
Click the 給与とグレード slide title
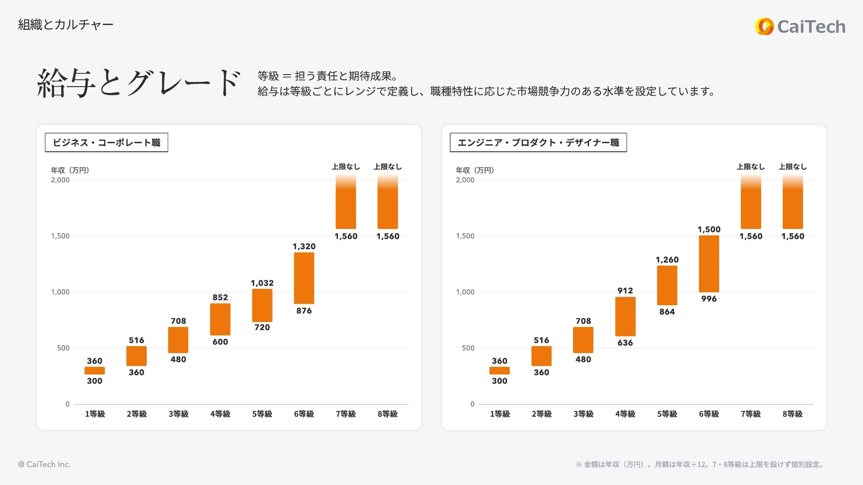pos(139,83)
